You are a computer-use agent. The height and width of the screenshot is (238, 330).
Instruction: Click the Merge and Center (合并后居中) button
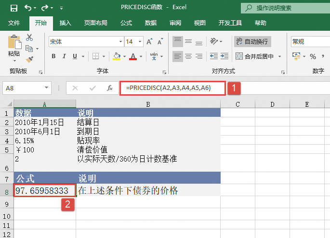[258, 56]
